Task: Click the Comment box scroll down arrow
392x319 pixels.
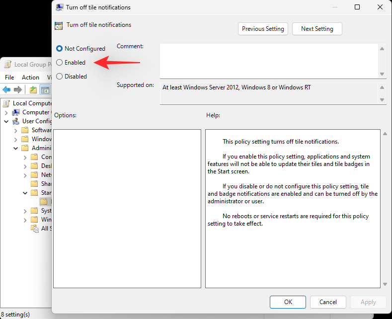Action: [382, 74]
